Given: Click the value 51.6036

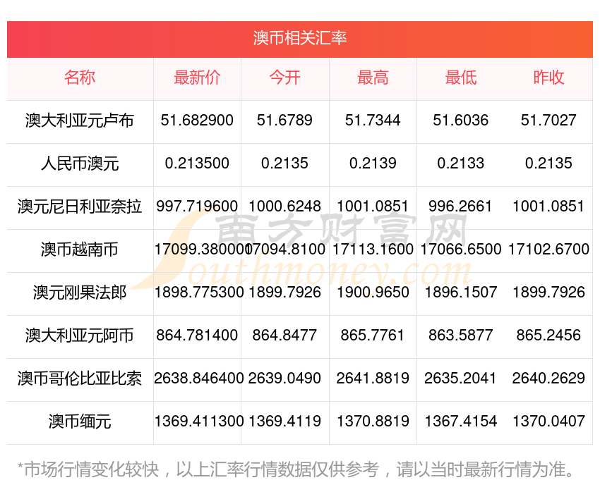Looking at the screenshot, I should 461,121.
